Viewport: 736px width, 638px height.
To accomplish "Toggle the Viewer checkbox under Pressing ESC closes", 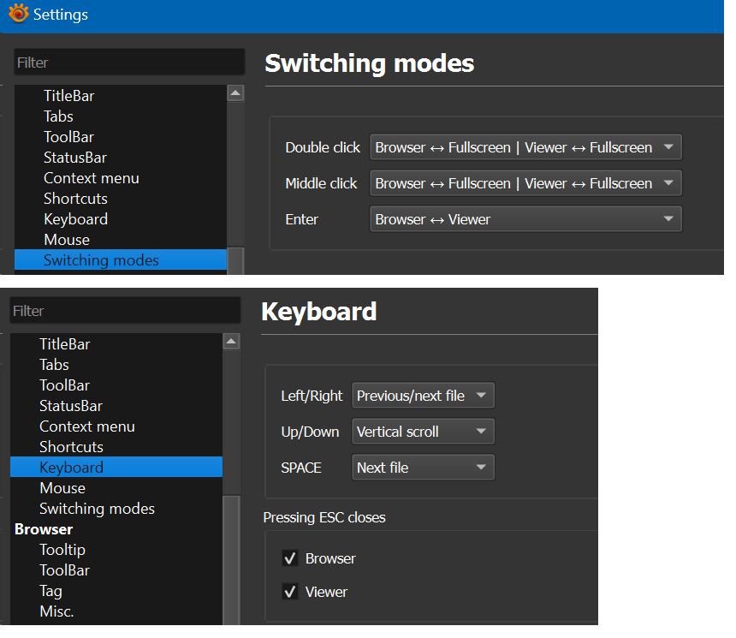I will coord(290,592).
